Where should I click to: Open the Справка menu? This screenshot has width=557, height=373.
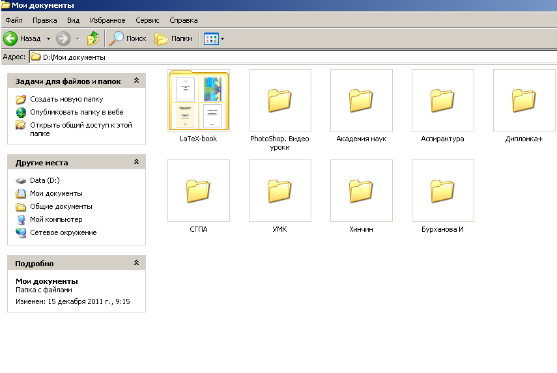(183, 20)
